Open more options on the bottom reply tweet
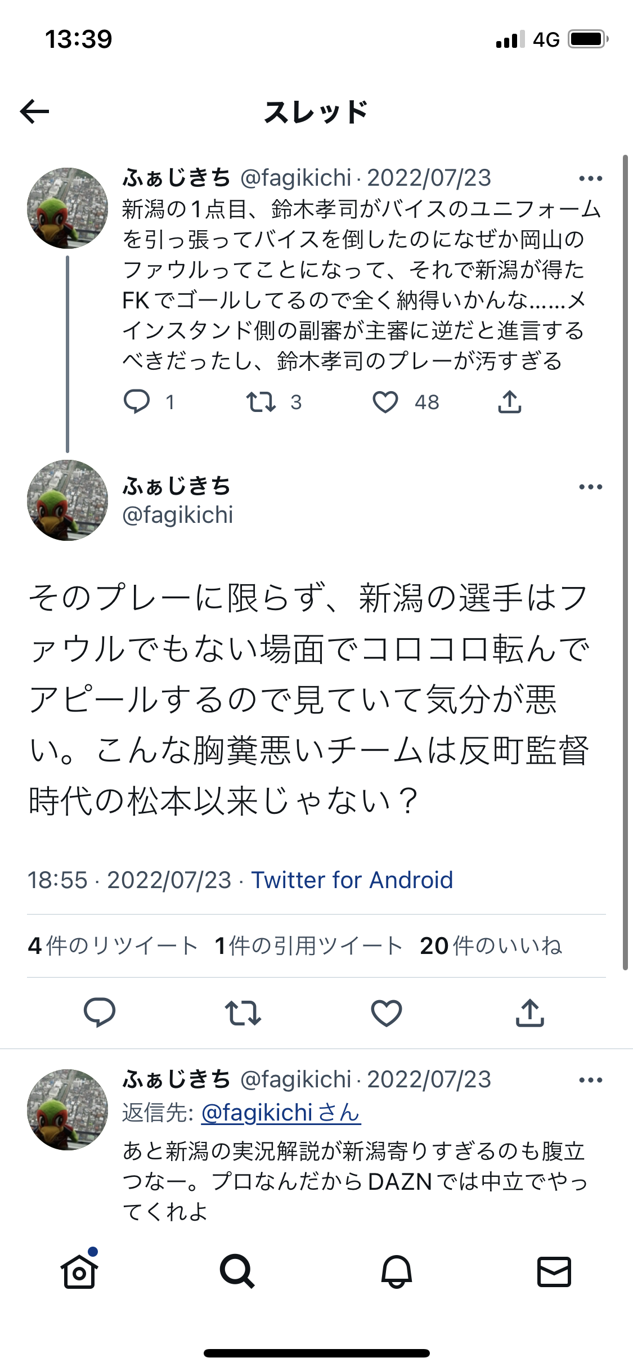 590,1080
